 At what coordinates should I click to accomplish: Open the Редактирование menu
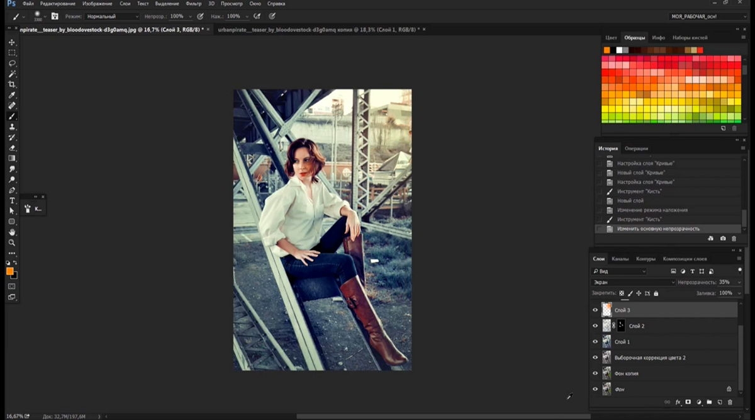(x=58, y=4)
